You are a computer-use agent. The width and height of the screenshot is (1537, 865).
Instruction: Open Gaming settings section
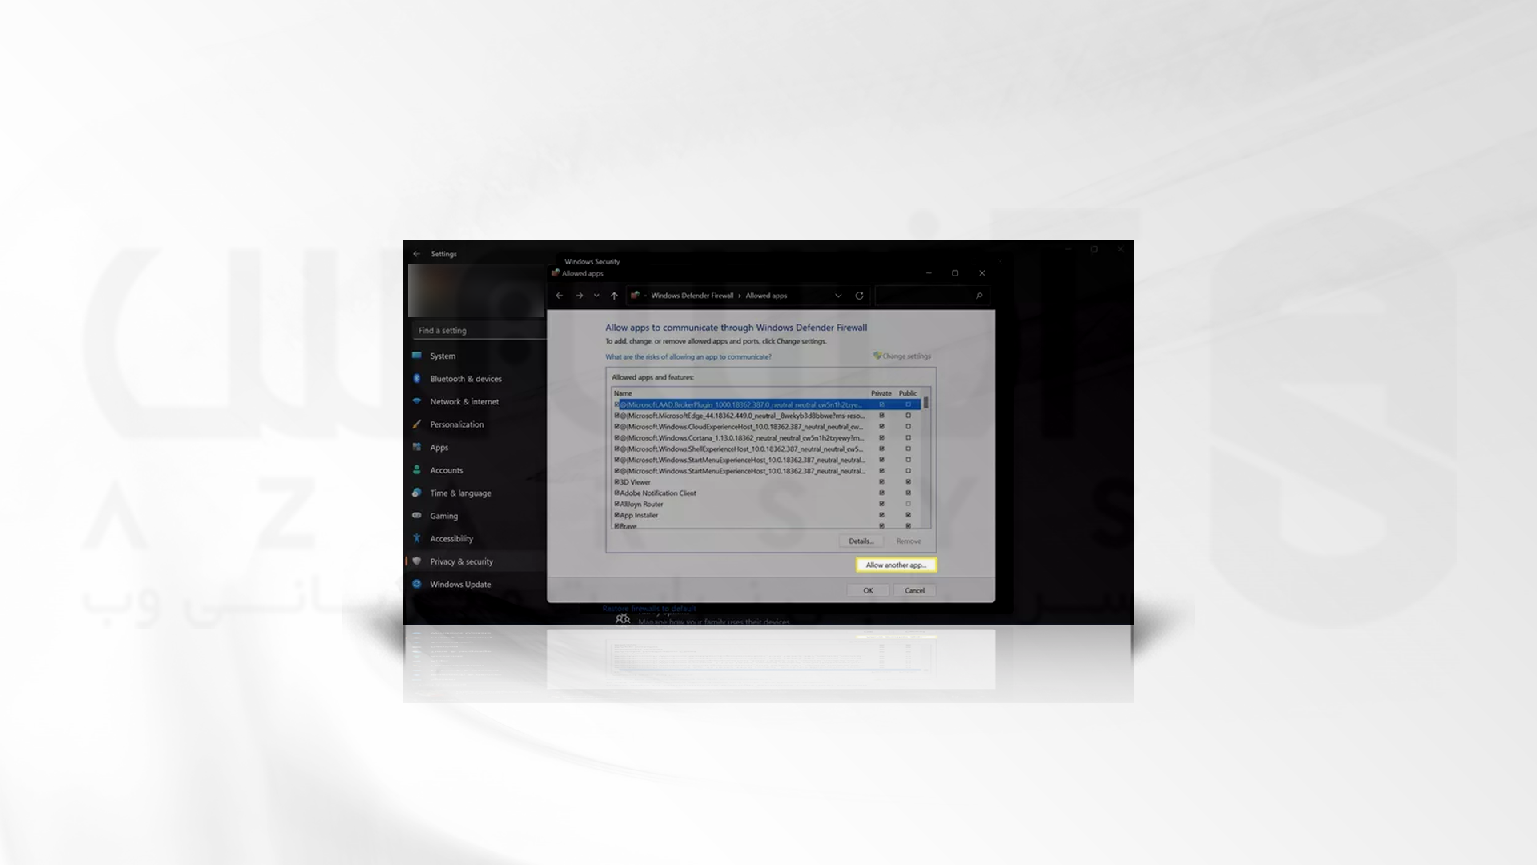click(443, 516)
